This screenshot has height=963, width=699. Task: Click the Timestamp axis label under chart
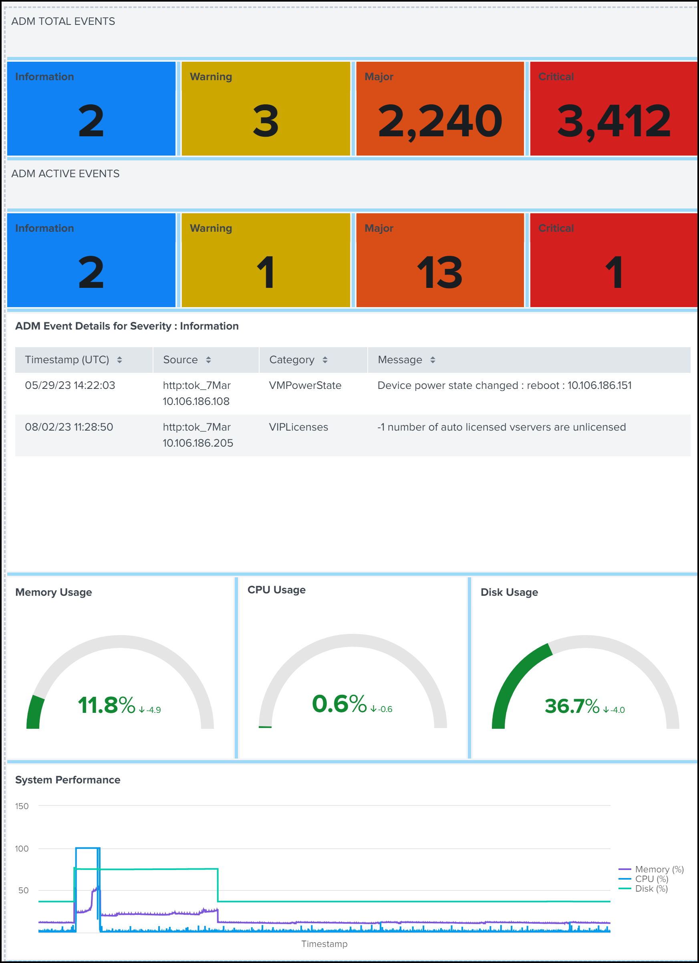[x=324, y=944]
